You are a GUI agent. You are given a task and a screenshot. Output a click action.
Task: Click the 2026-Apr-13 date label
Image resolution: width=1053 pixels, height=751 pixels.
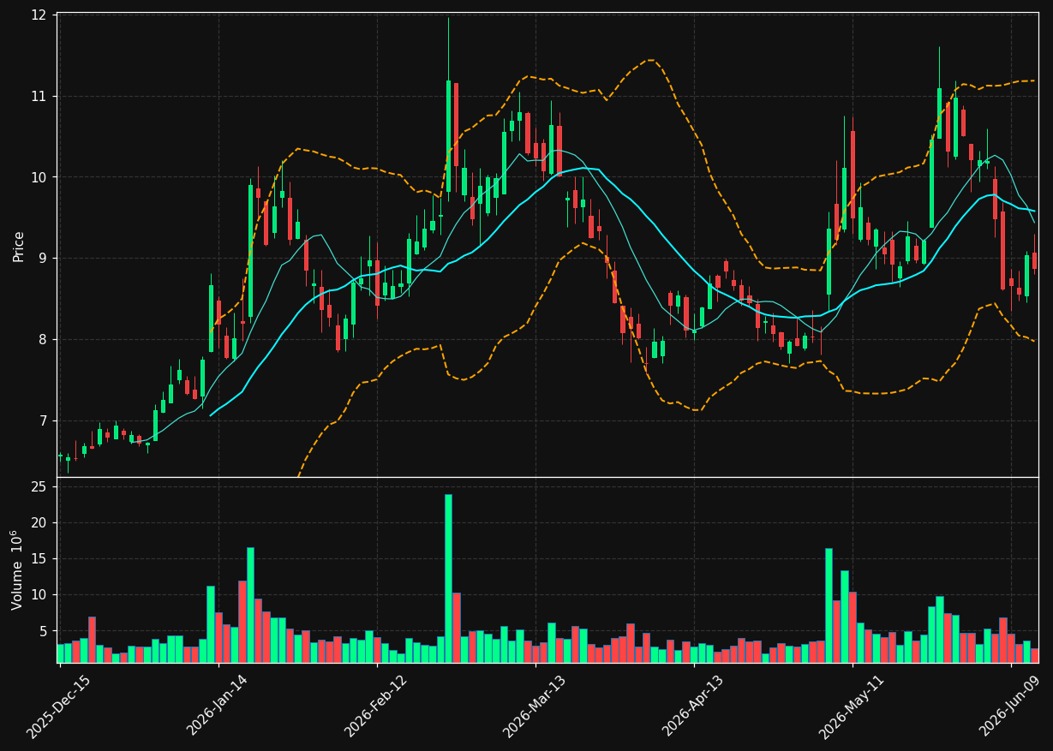coord(693,706)
